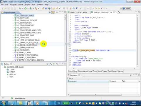Switch to the CL_DEMO_AREA editor tab
141x106 pixels.
(79, 12)
